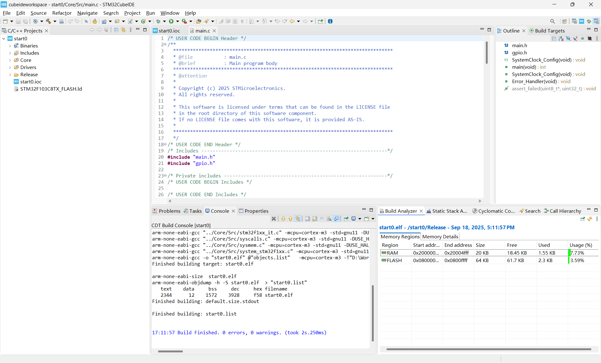Open the Debug button dropdown arrow
601x363 pixels.
click(164, 21)
